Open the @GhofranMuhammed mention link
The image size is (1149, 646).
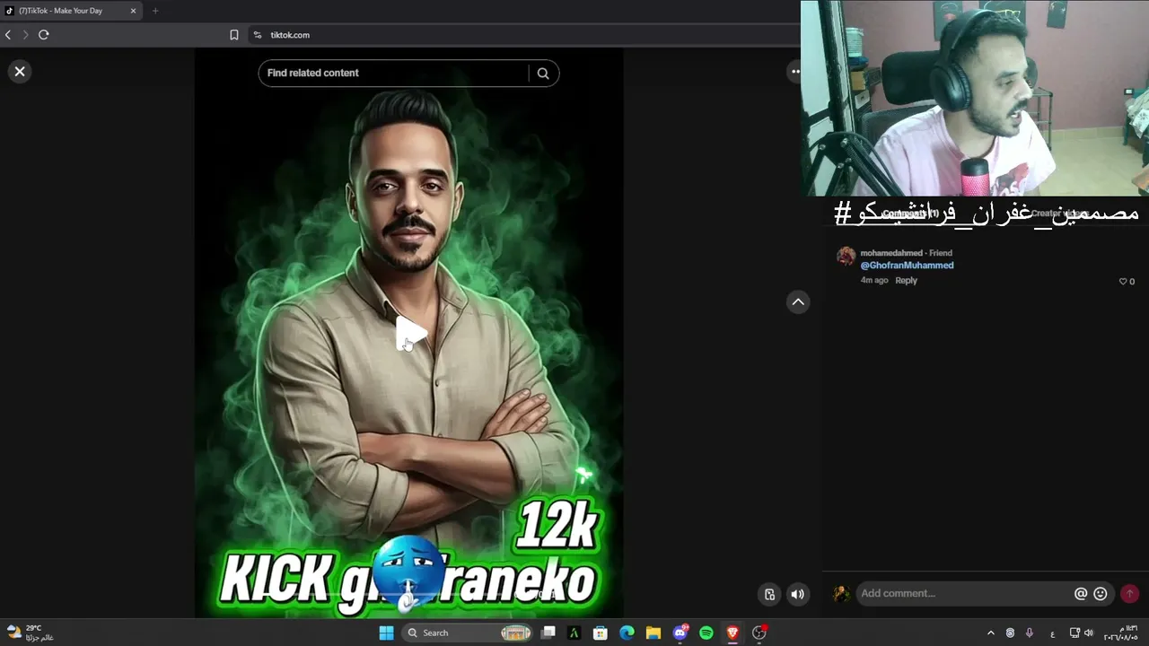pos(907,266)
